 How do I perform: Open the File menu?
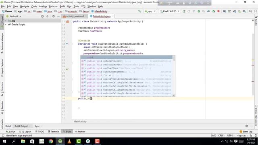[x=3, y=6]
